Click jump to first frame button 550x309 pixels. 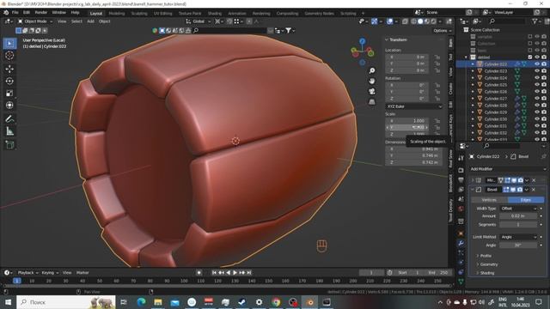214,273
